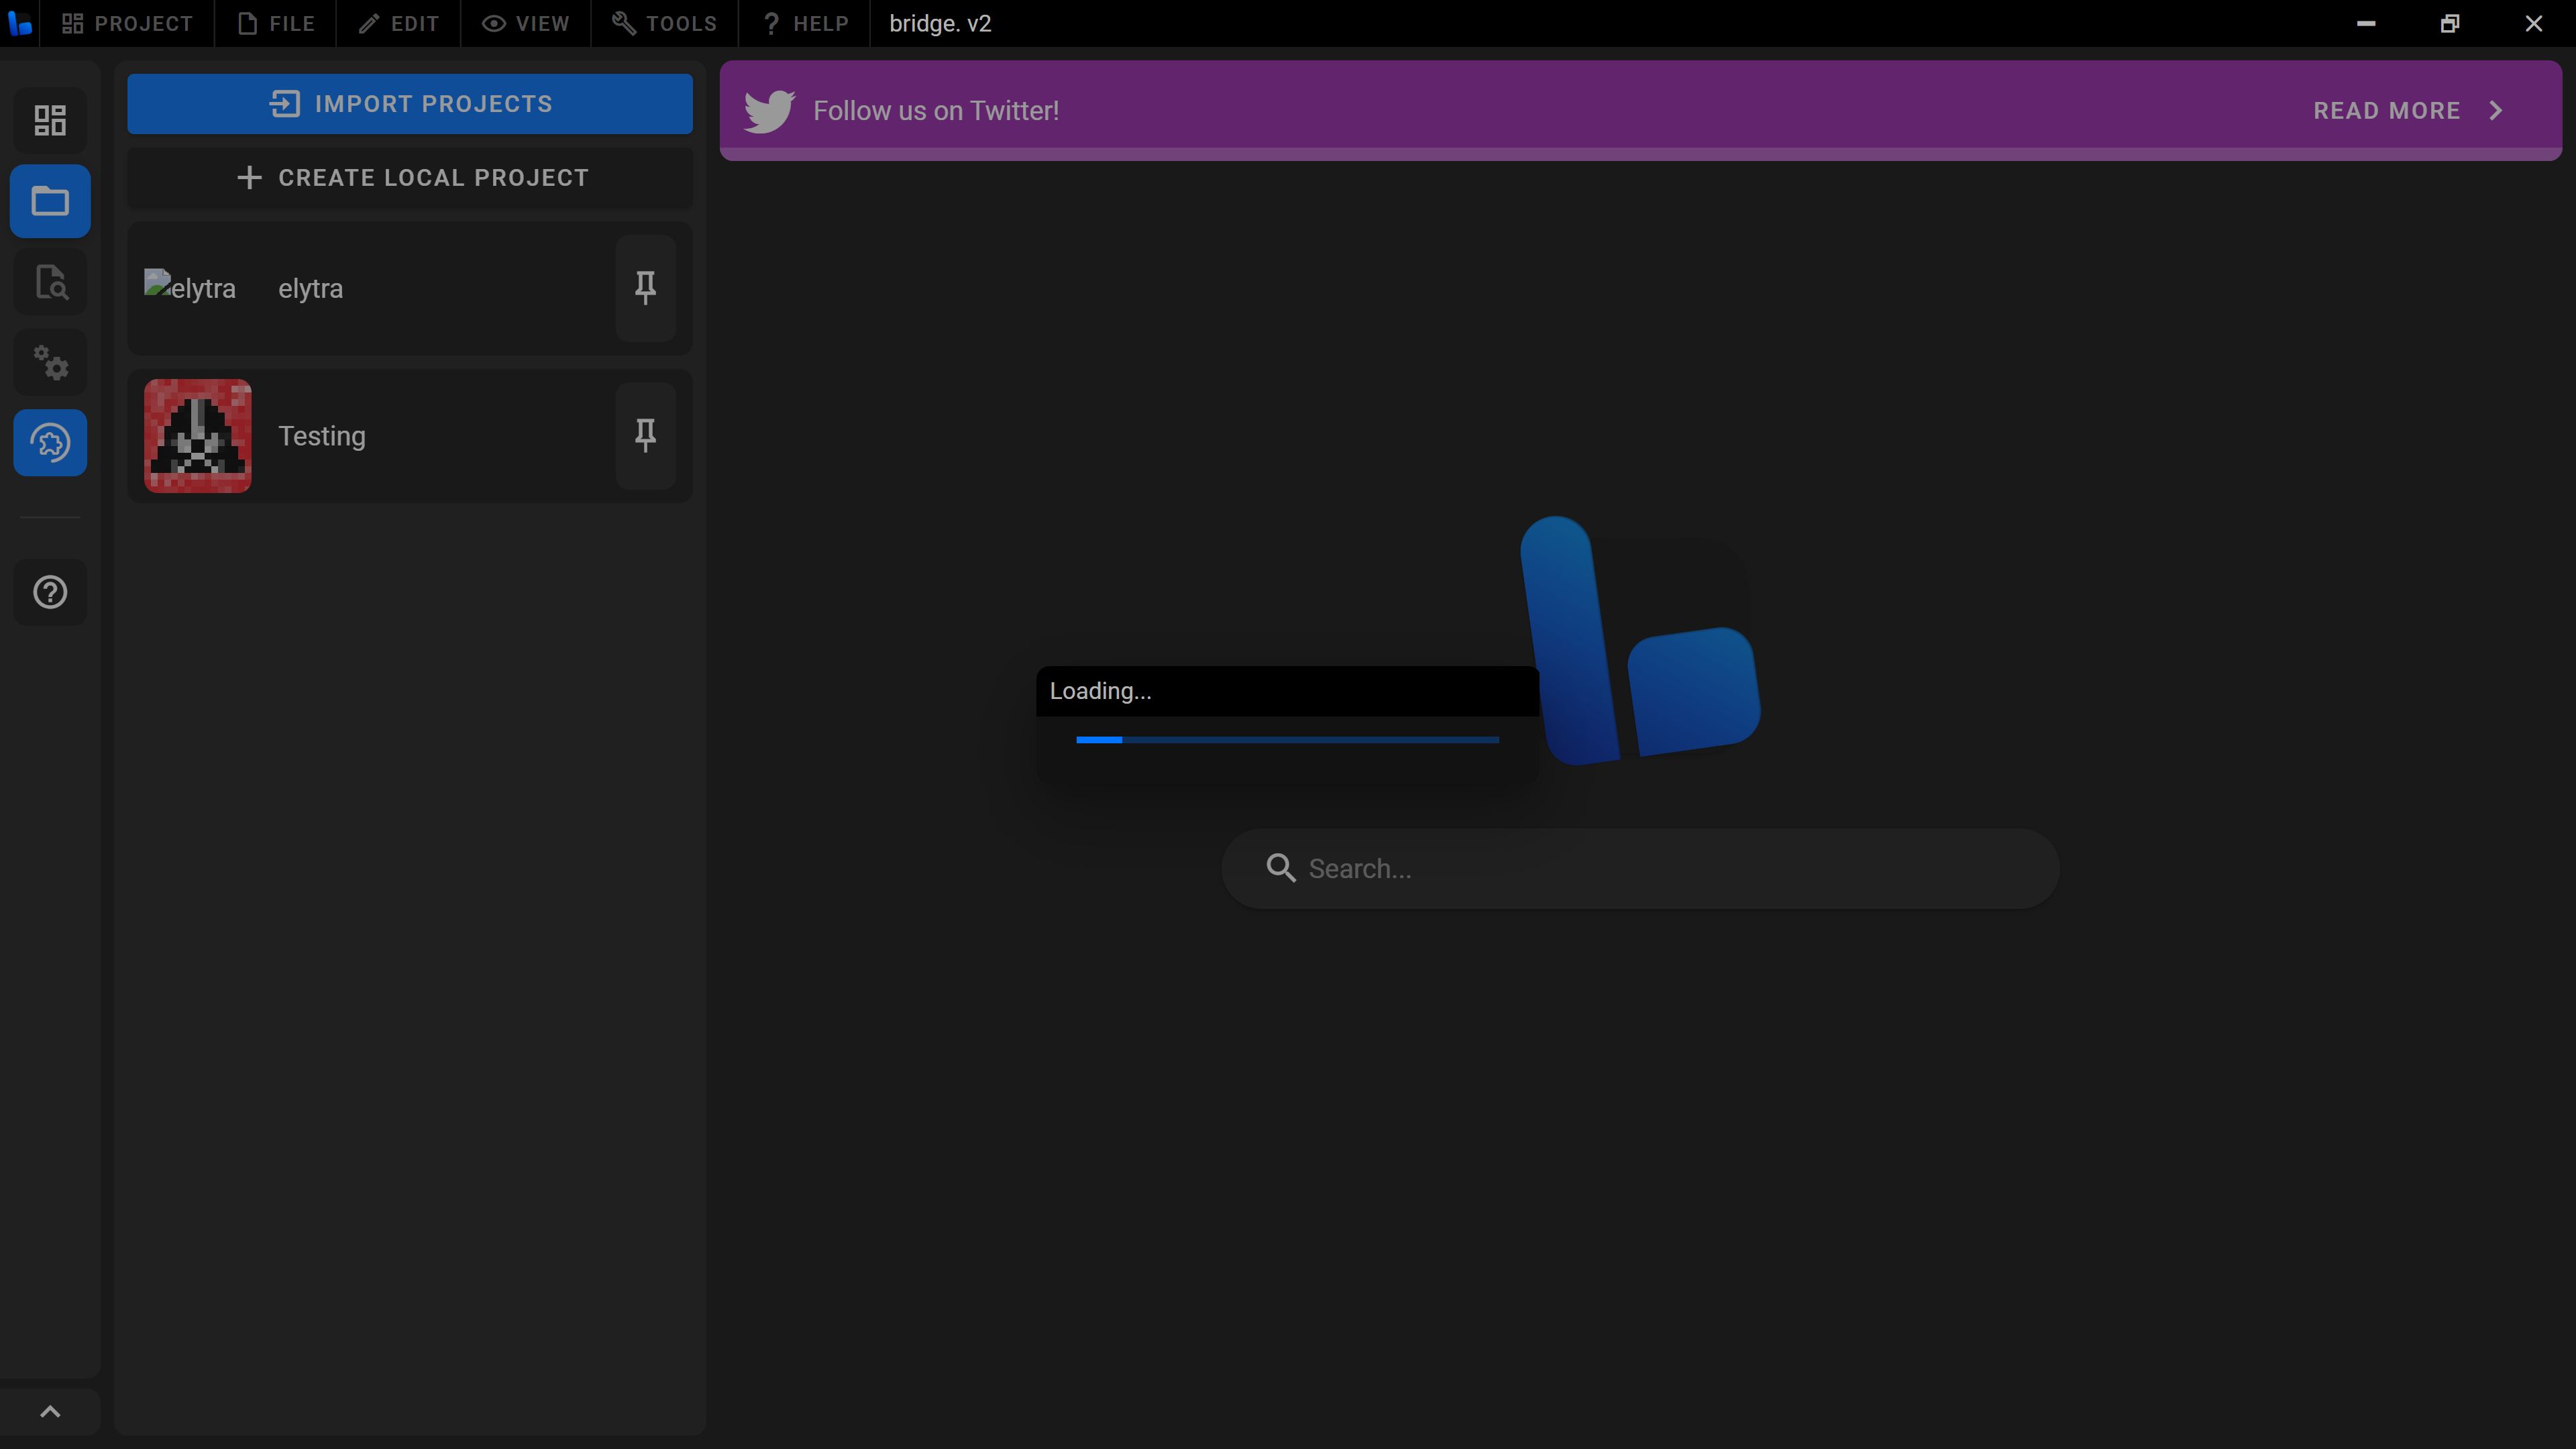Pin the Testing project
The image size is (2576, 1449).
645,435
